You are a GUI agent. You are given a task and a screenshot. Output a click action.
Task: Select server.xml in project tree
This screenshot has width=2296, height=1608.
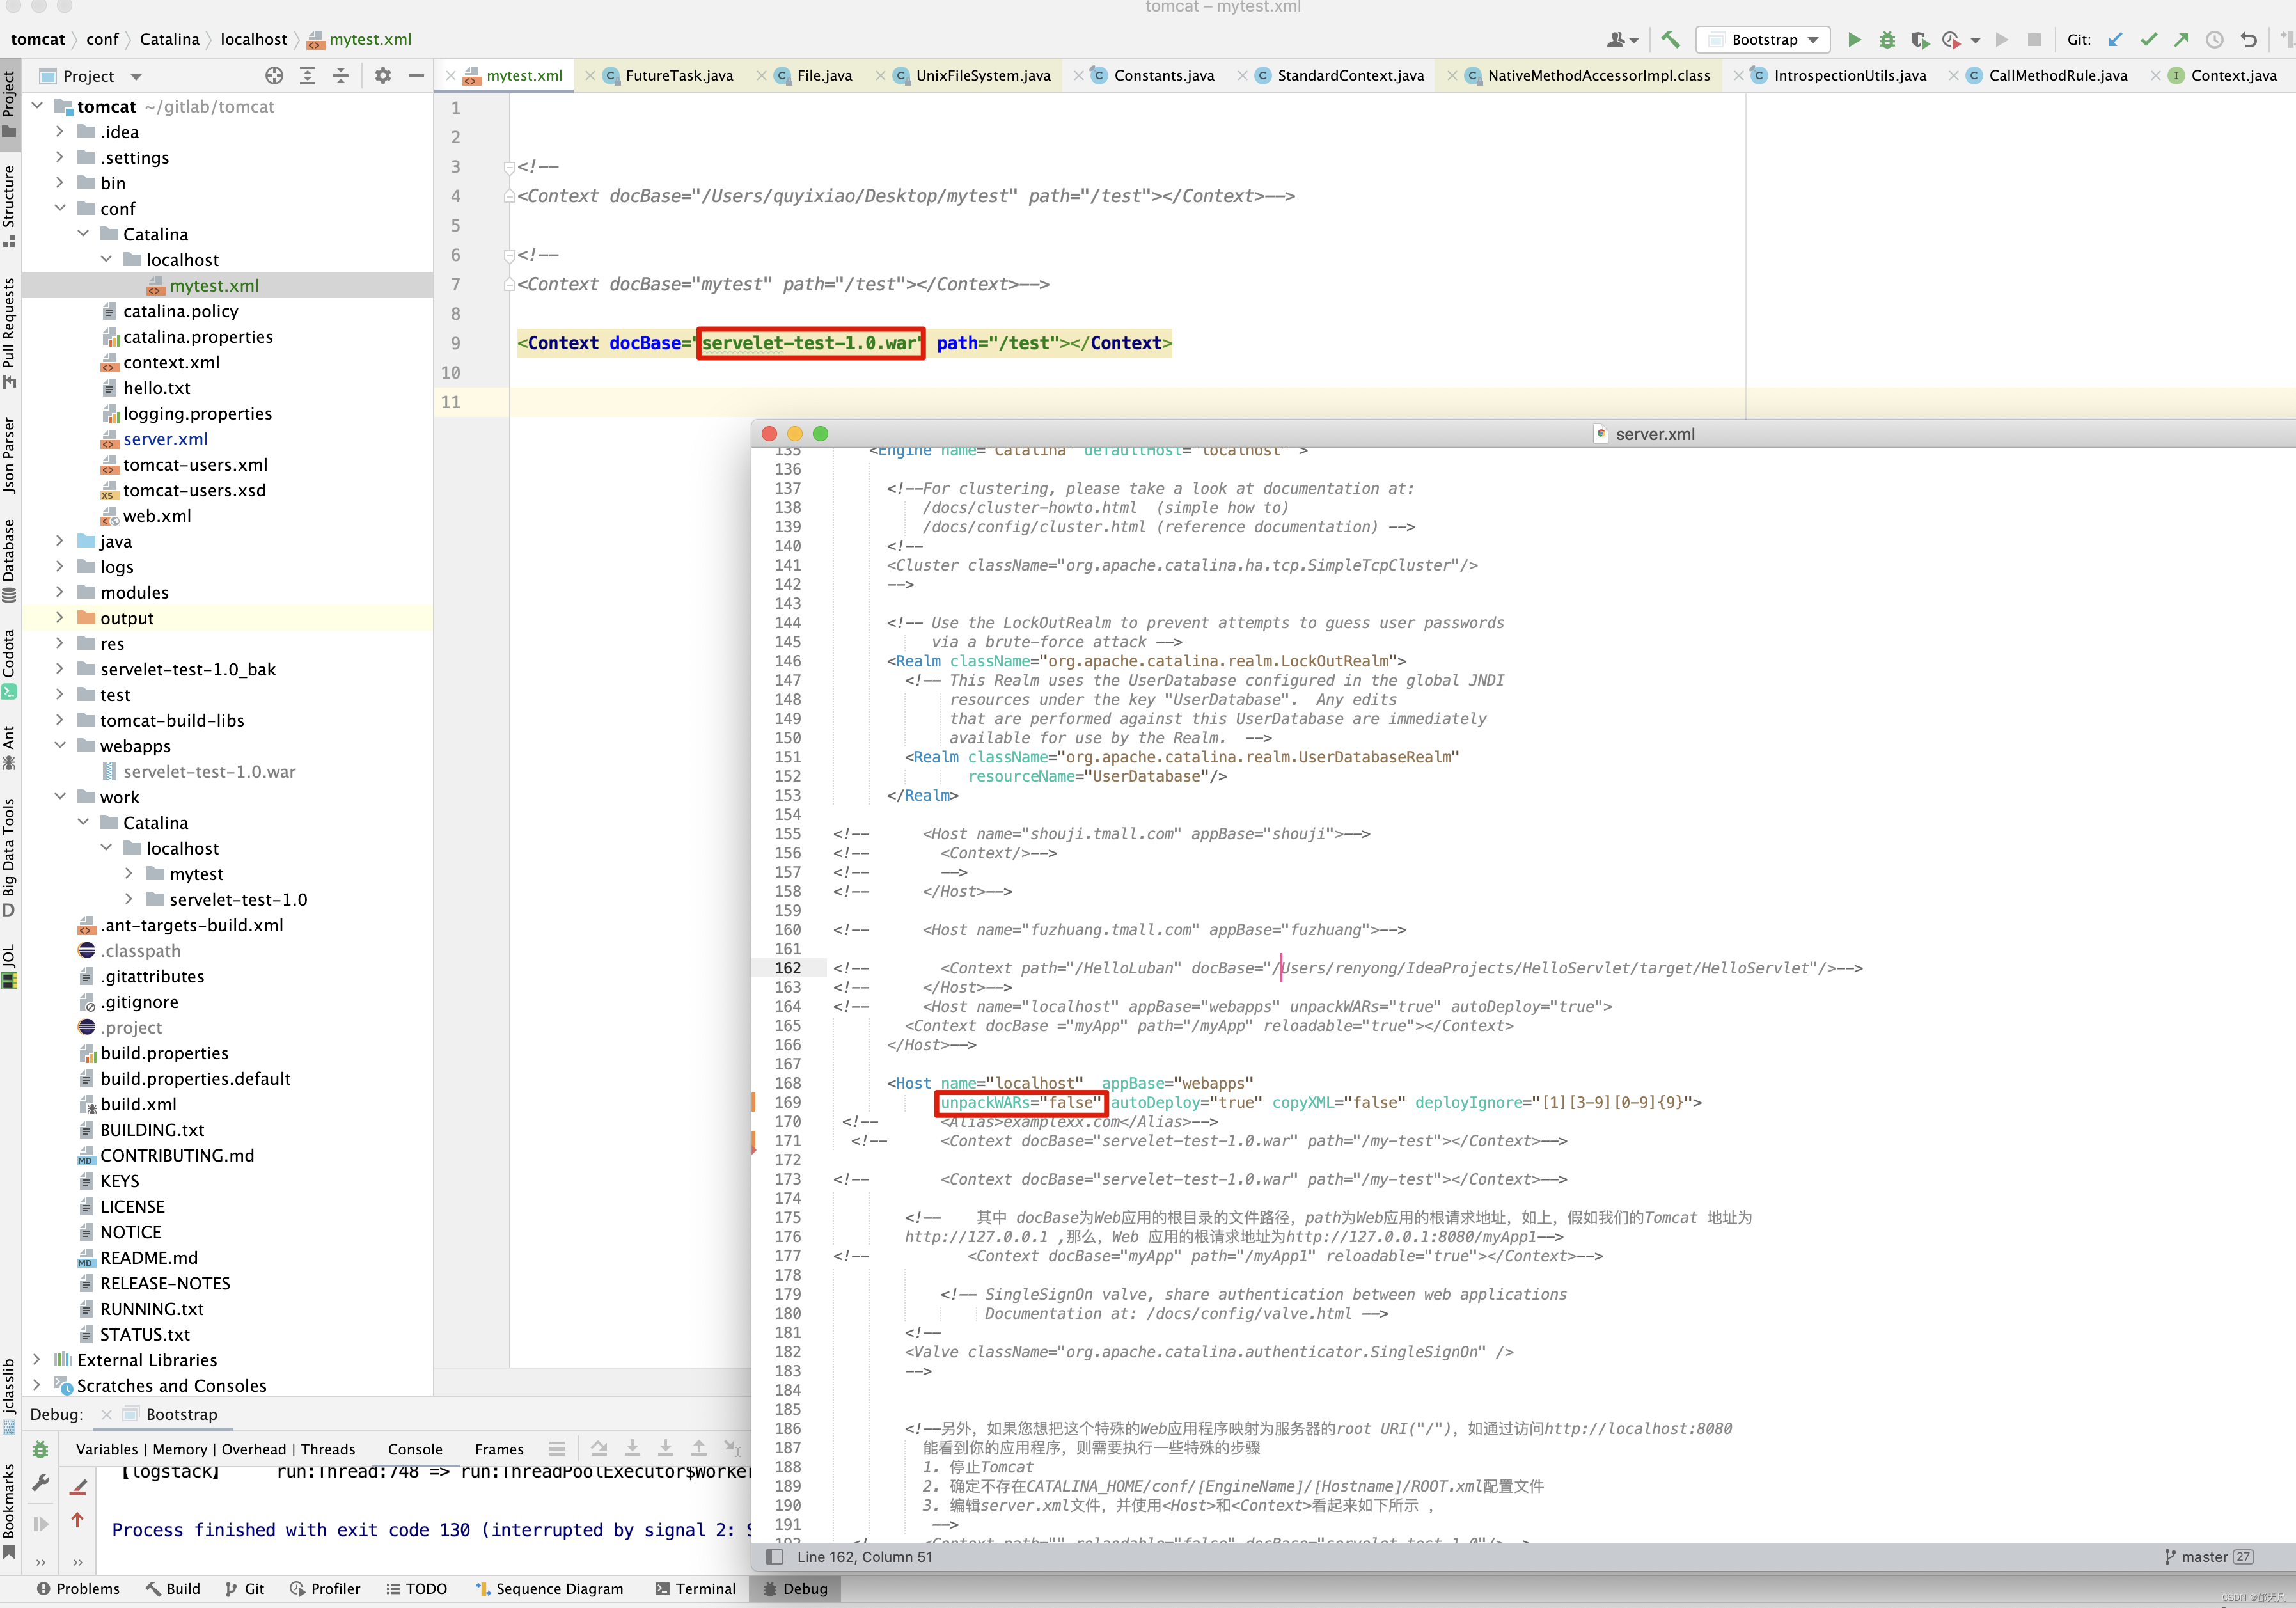165,439
